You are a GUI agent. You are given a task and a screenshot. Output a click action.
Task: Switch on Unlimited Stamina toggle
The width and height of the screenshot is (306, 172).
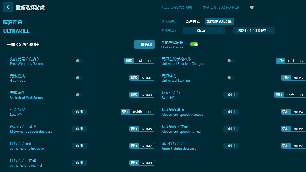pyautogui.click(x=231, y=78)
